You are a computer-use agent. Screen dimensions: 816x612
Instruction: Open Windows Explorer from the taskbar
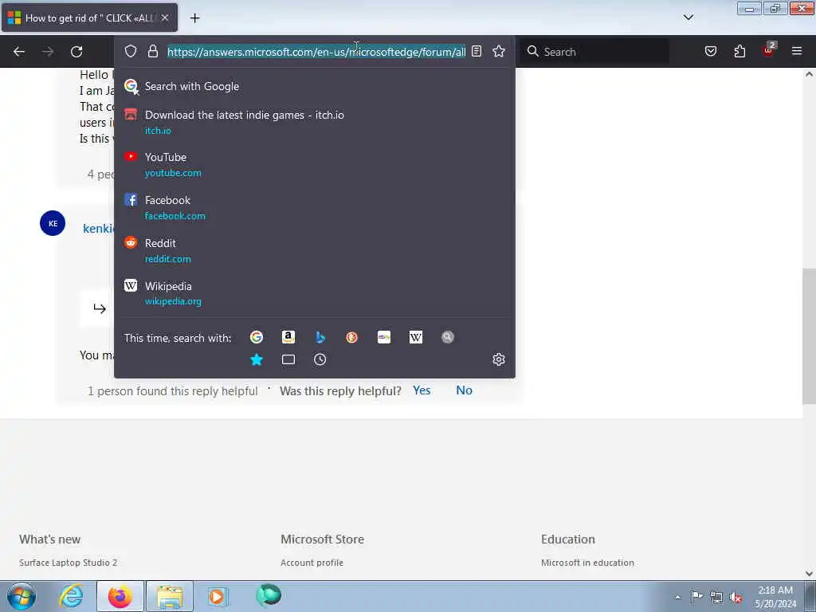(170, 596)
